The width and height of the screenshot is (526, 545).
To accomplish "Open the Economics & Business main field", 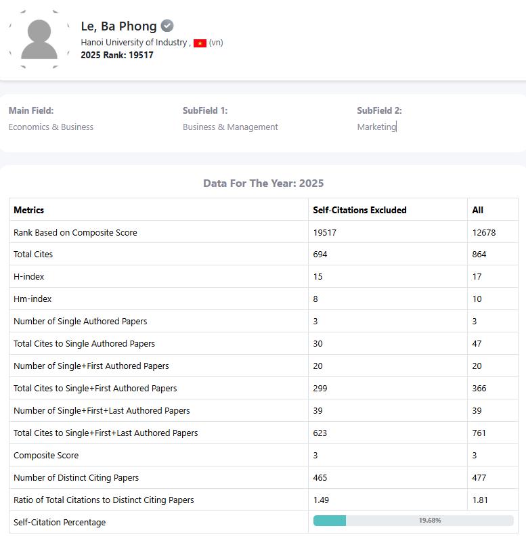I will pyautogui.click(x=51, y=127).
